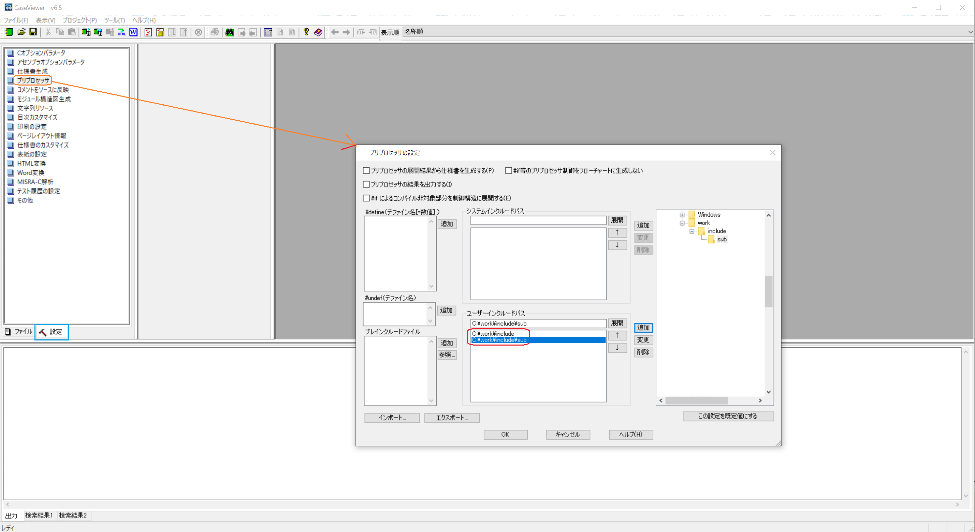
Task: Click the red checklist analysis icon
Action: (x=148, y=32)
